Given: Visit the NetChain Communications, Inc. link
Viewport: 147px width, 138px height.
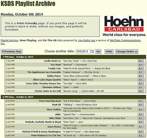Looking at the screenshot, I should [126, 40].
